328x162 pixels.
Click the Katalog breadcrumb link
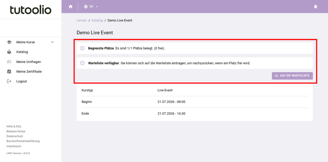(97, 20)
